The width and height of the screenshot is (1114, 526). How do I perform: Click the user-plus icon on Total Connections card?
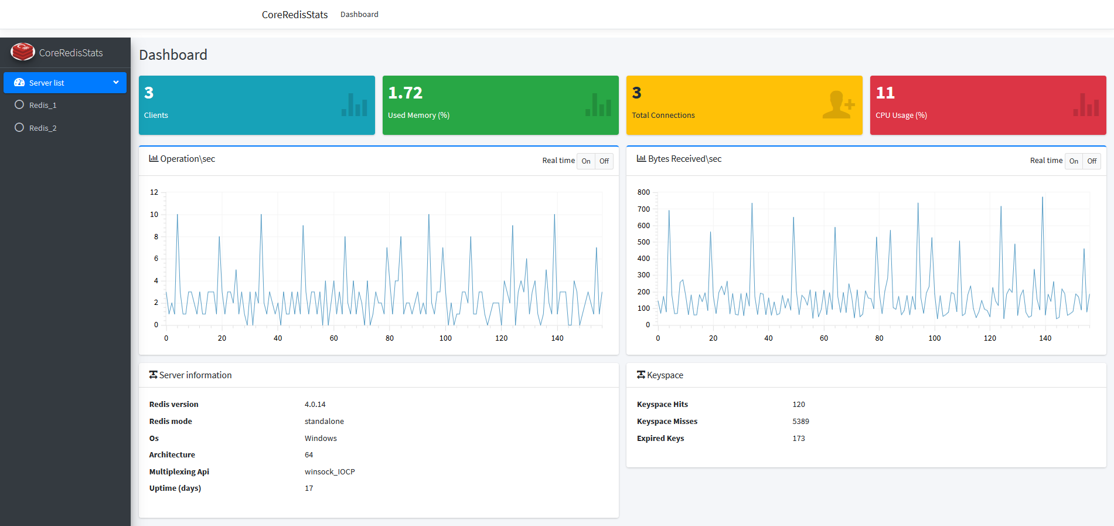(838, 105)
